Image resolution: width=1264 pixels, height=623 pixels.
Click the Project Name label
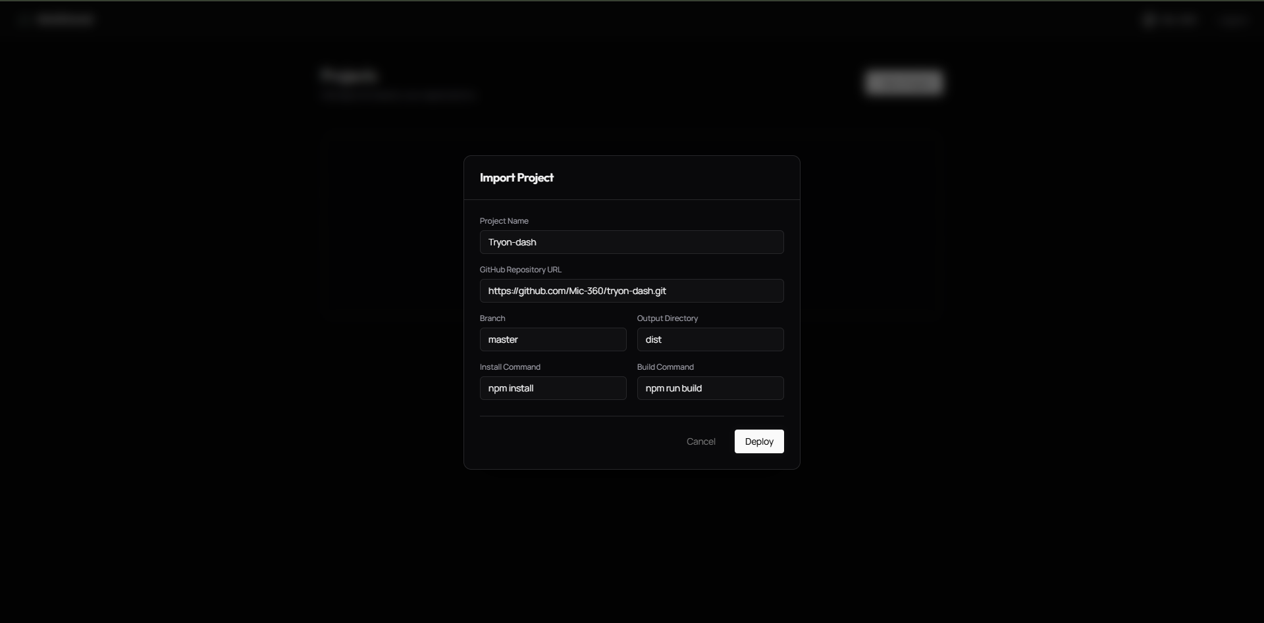(x=504, y=221)
